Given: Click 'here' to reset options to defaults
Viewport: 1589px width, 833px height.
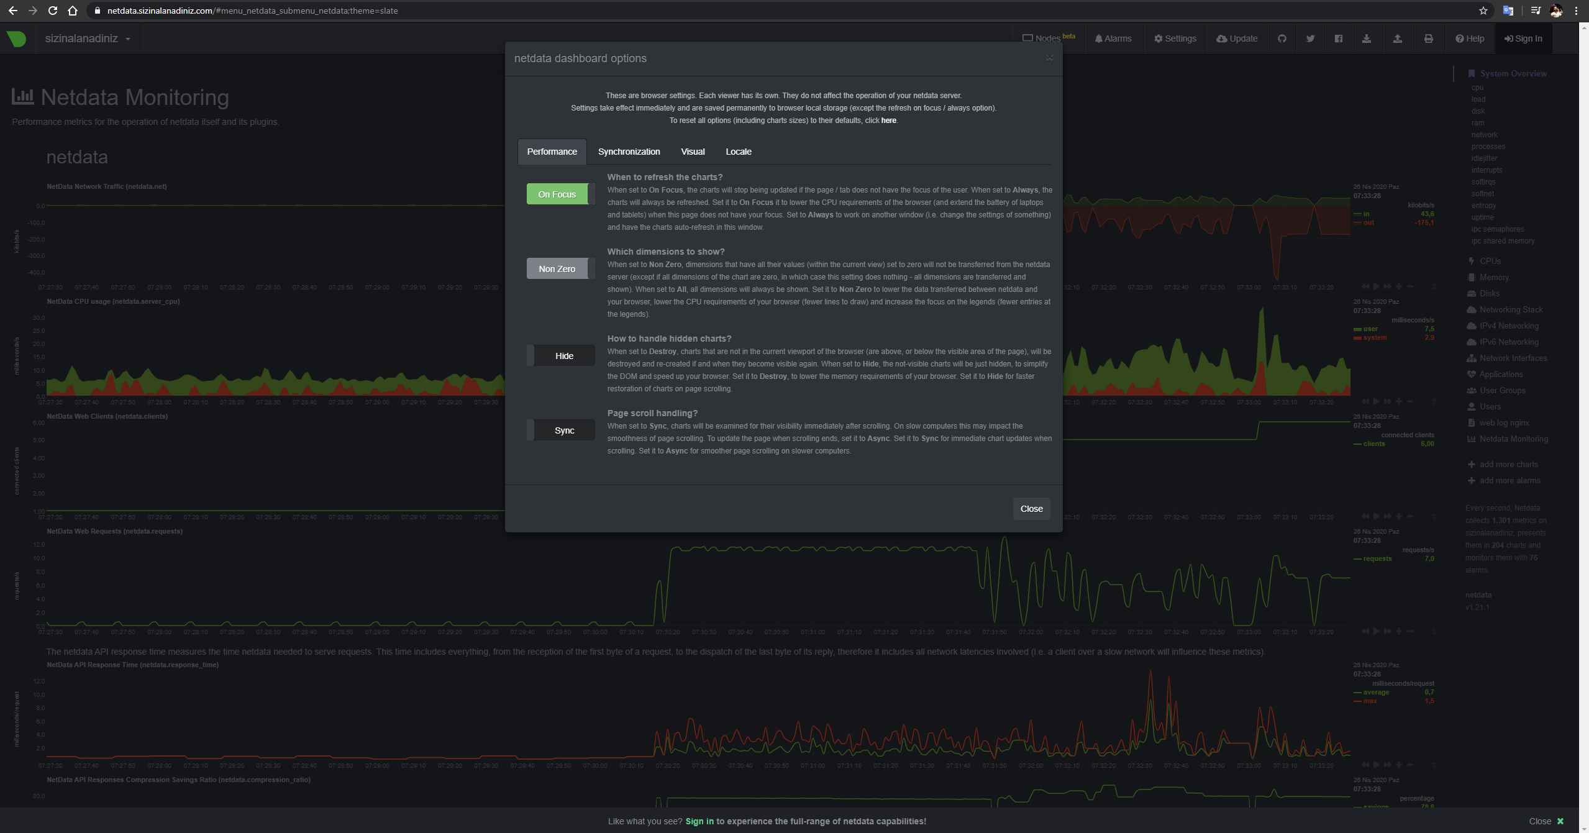Looking at the screenshot, I should [x=888, y=121].
